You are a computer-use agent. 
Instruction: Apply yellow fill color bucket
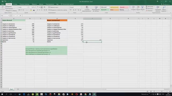(x=31, y=10)
